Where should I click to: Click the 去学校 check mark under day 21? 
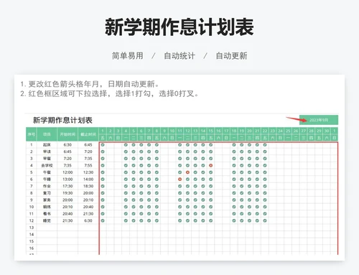click(257, 165)
